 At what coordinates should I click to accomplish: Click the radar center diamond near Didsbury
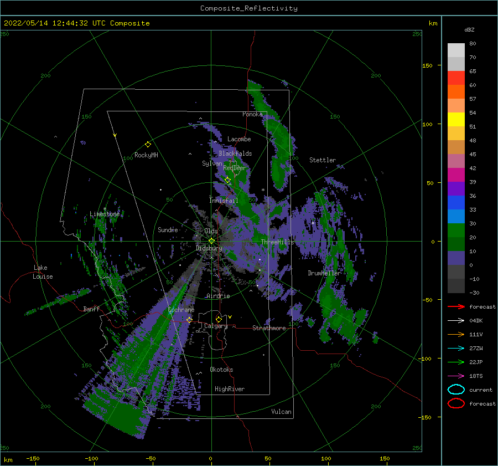(x=211, y=241)
